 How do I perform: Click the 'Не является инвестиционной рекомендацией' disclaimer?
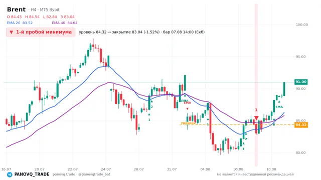point(255,174)
